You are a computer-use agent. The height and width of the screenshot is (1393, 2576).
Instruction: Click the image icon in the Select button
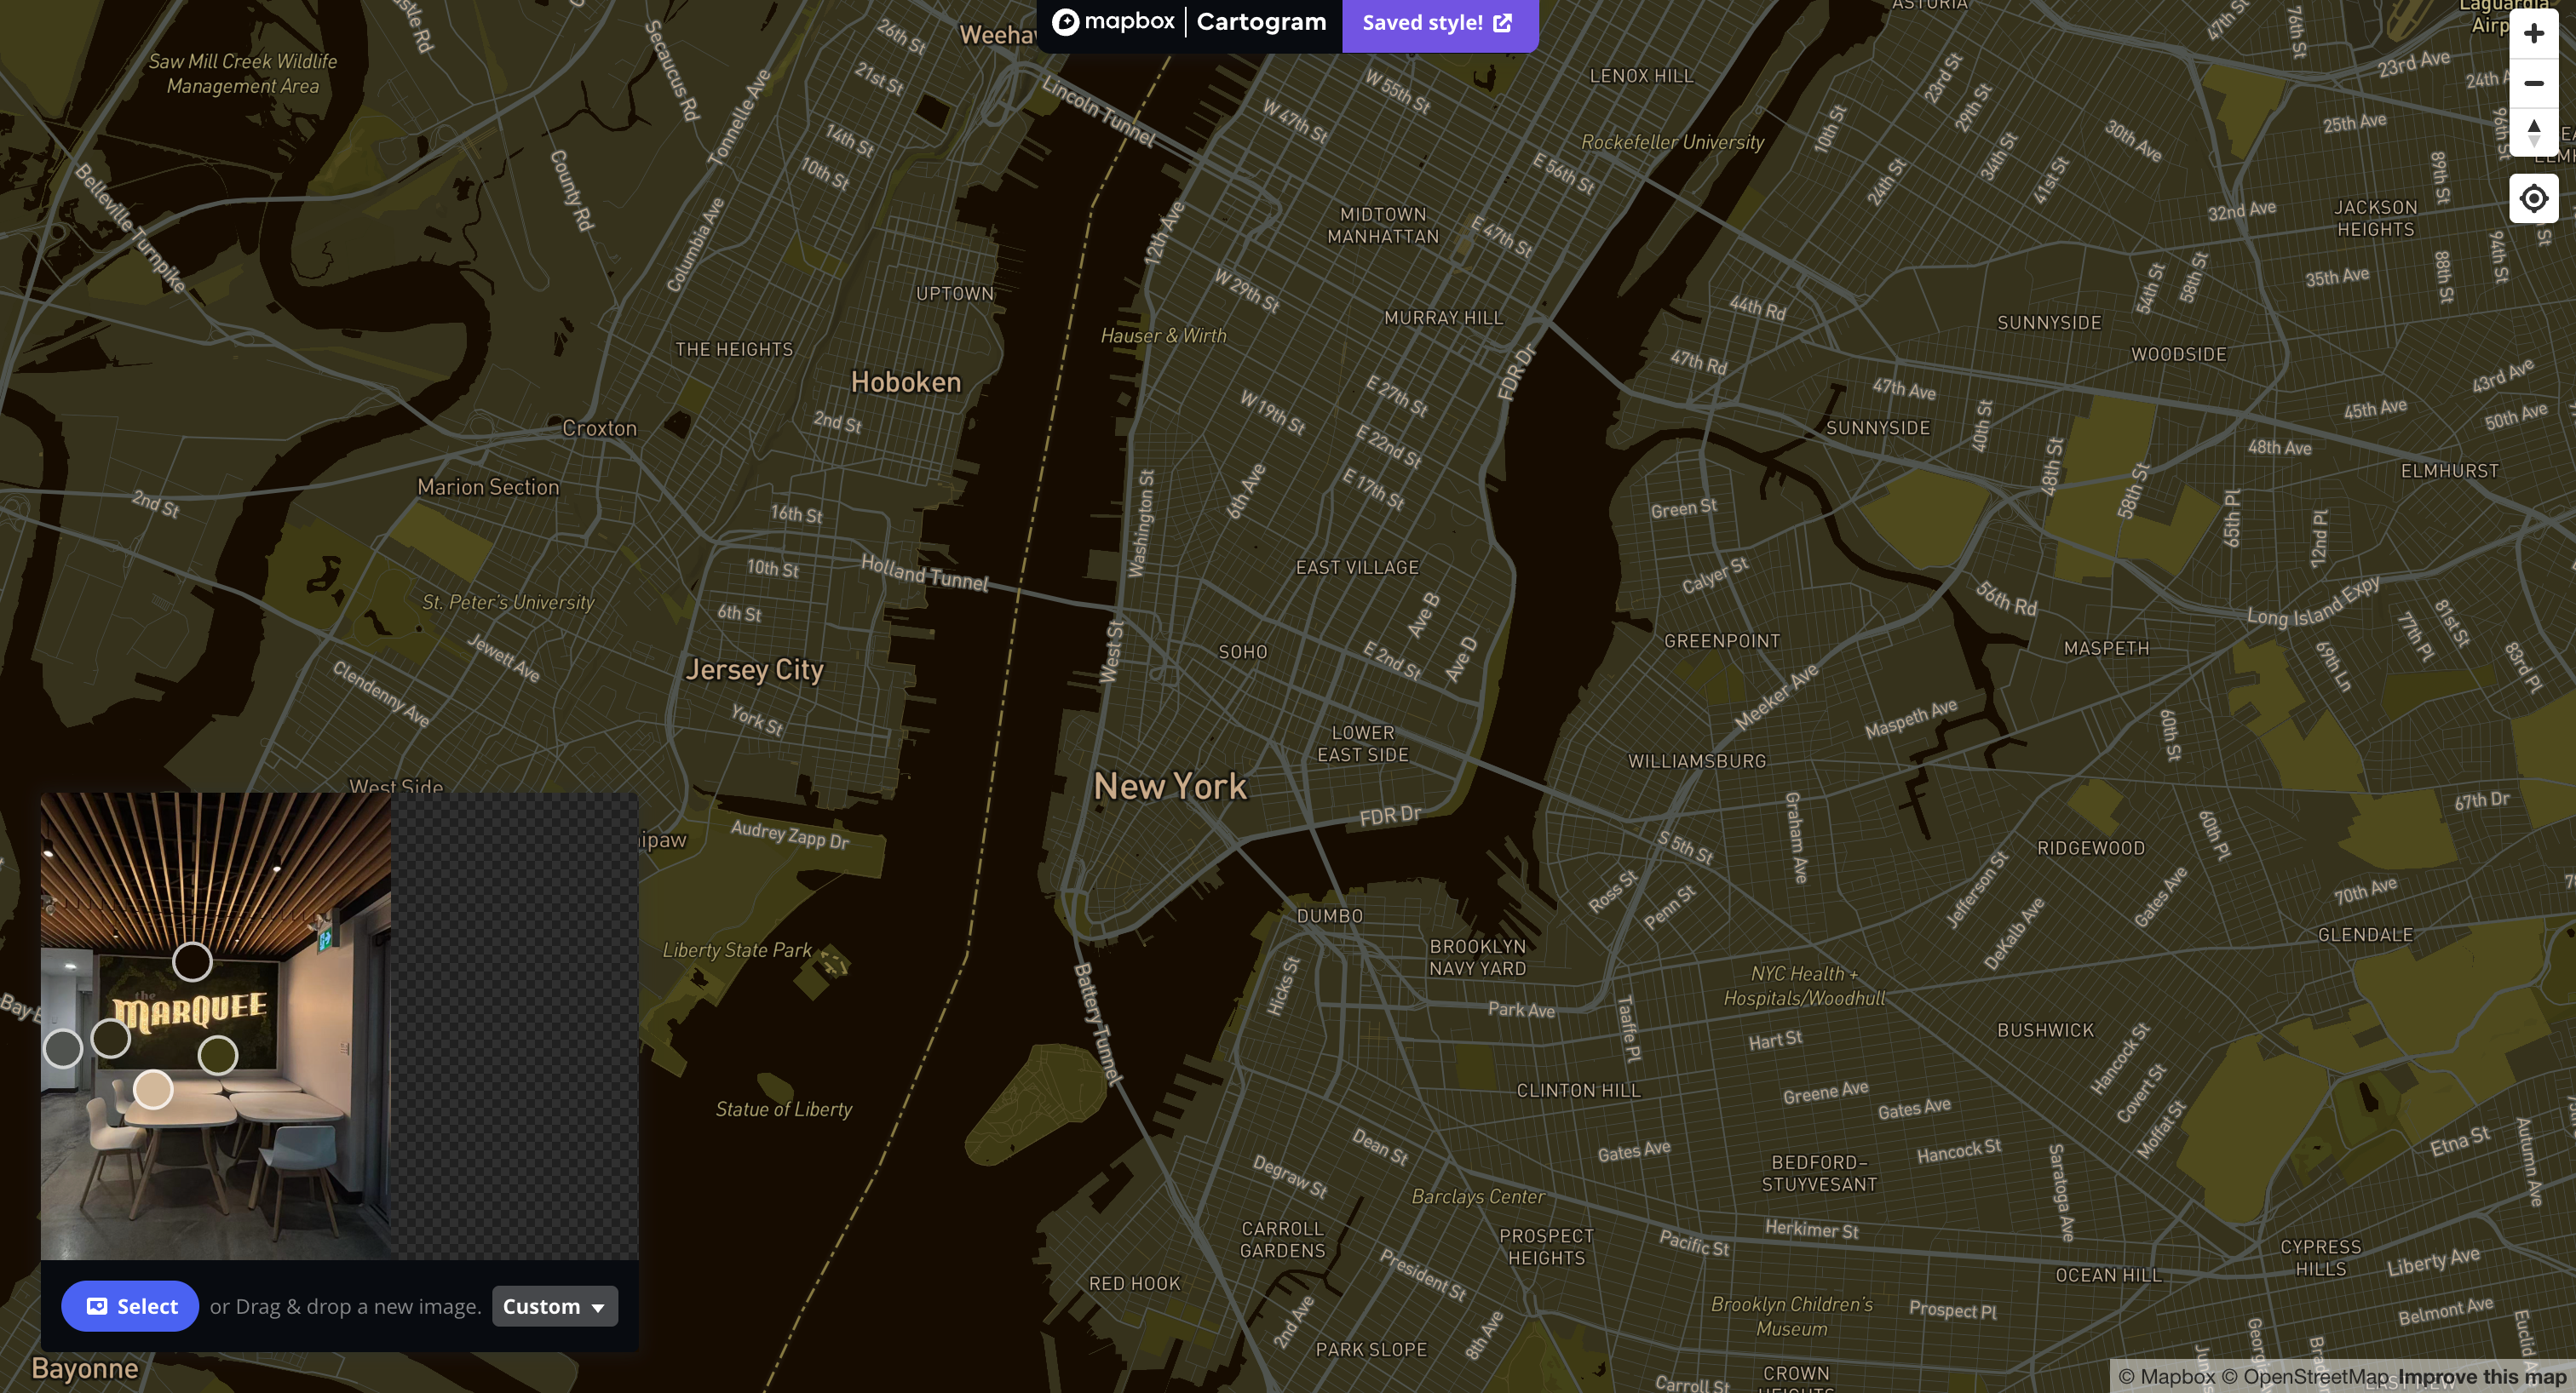98,1306
